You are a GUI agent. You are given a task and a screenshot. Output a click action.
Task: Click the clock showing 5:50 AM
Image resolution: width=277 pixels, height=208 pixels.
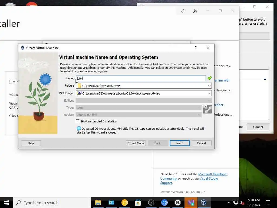(254, 200)
